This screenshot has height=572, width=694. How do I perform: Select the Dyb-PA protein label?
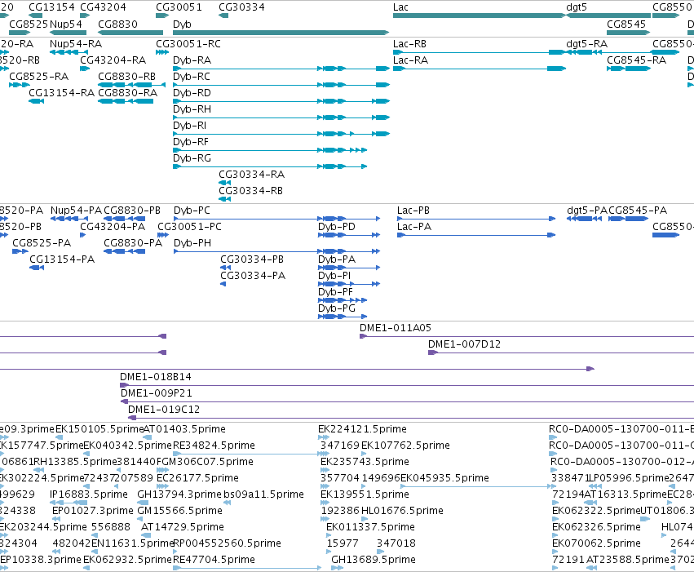tap(337, 259)
